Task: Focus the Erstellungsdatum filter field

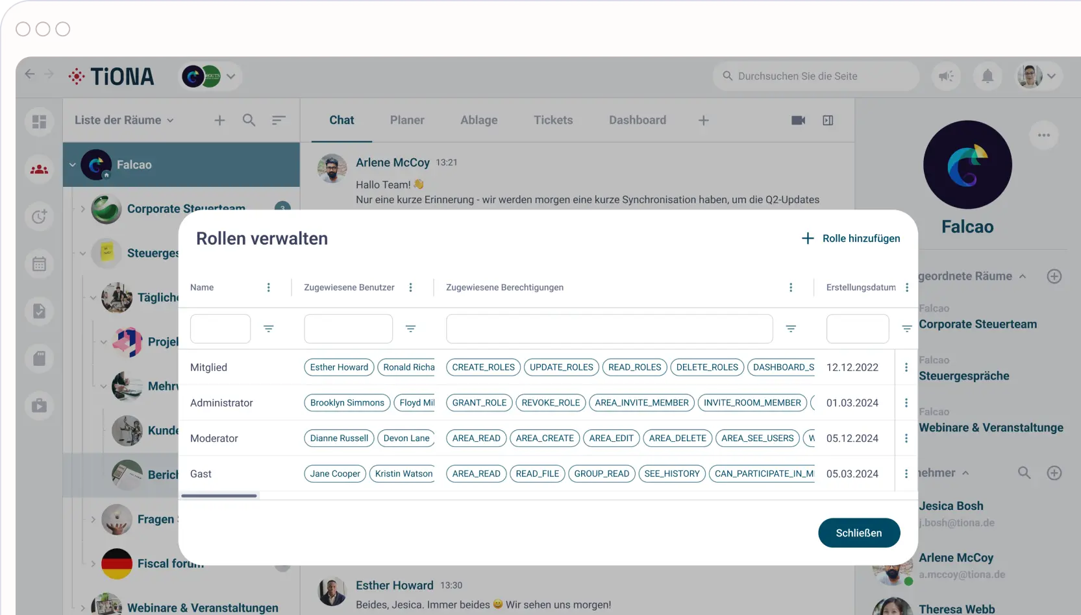Action: pos(858,329)
